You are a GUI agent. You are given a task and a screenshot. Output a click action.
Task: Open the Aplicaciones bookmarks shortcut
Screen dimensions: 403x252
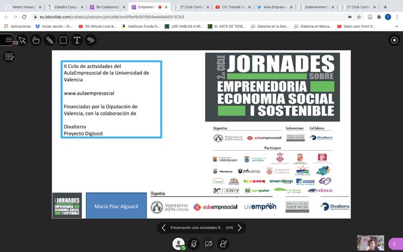click(x=18, y=26)
